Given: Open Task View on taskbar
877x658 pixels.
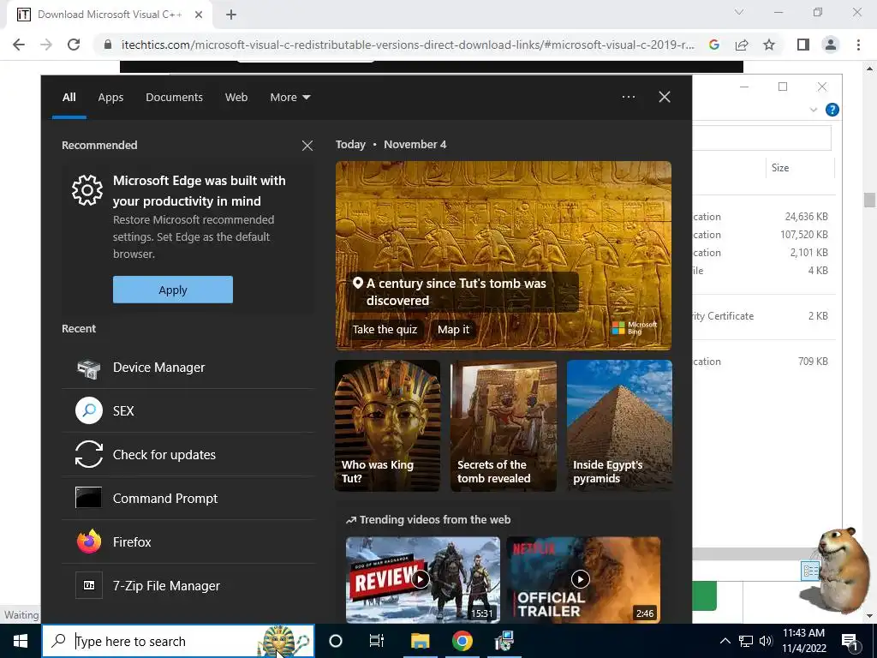Looking at the screenshot, I should click(377, 641).
